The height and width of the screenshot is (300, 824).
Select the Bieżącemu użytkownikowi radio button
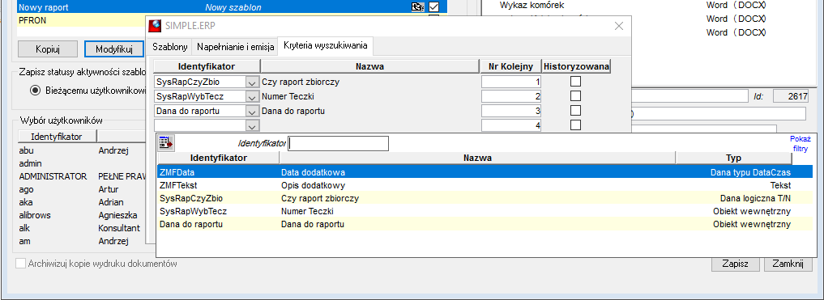click(x=35, y=91)
